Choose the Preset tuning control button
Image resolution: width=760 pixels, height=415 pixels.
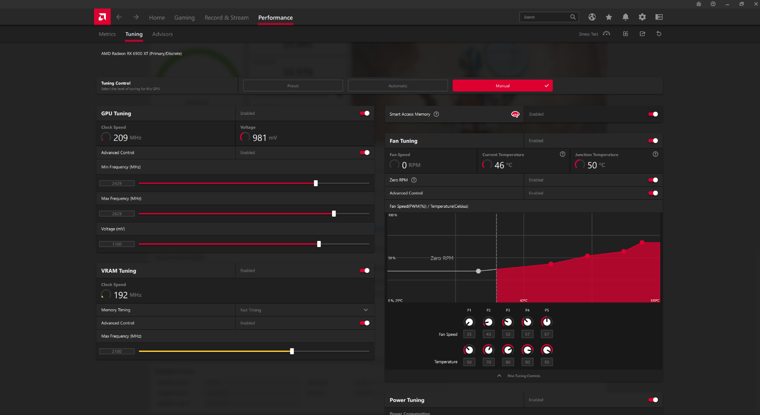click(x=293, y=86)
